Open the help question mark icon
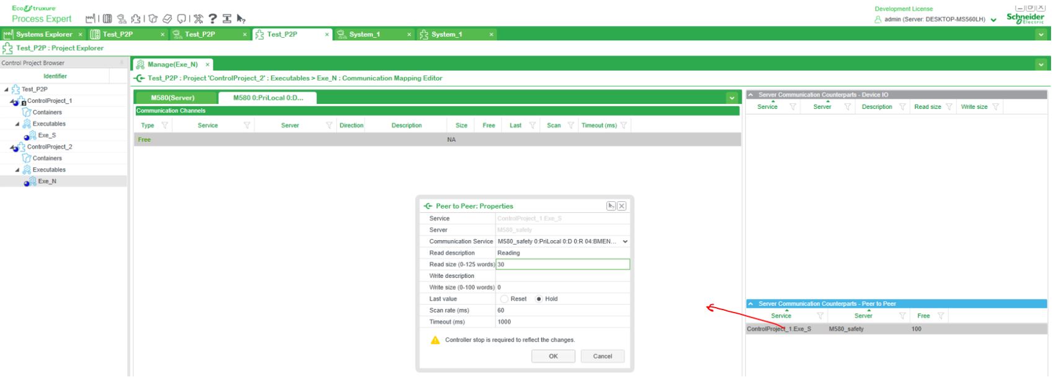1056x377 pixels. click(213, 19)
